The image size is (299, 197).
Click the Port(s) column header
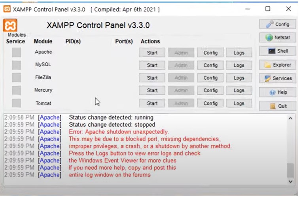(124, 41)
